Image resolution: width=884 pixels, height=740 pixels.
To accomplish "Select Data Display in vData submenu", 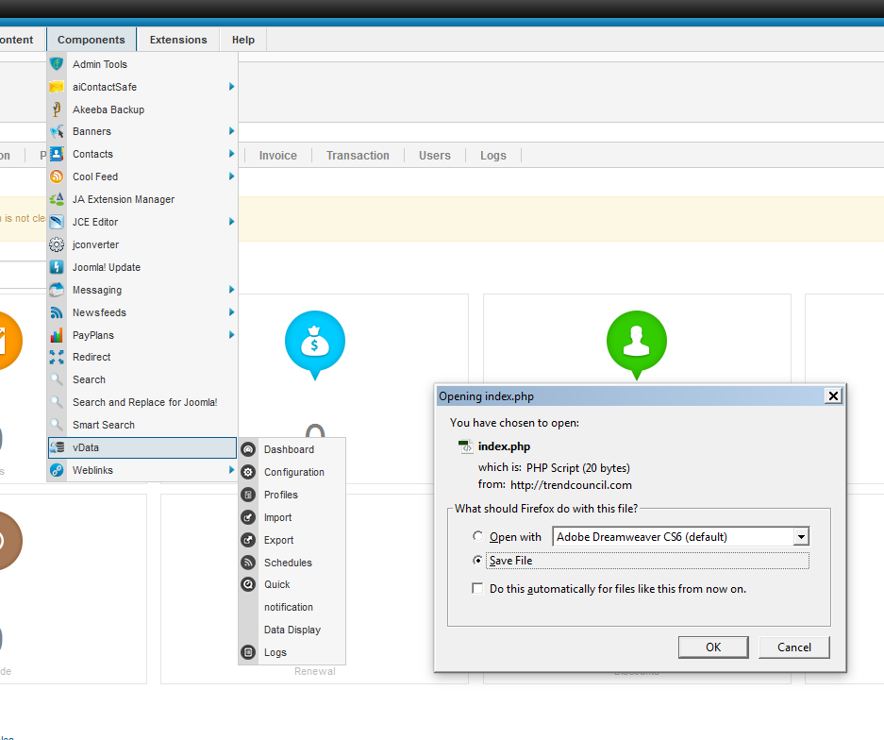I will point(292,630).
